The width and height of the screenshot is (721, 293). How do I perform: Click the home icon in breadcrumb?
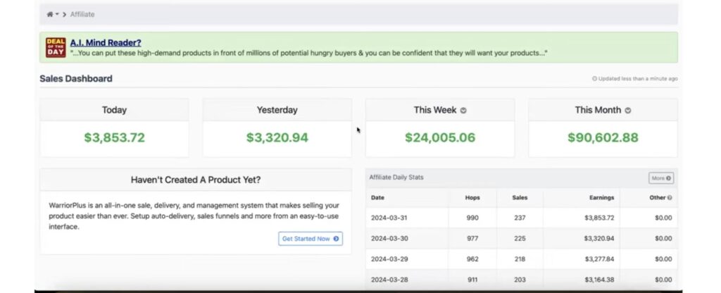click(50, 14)
